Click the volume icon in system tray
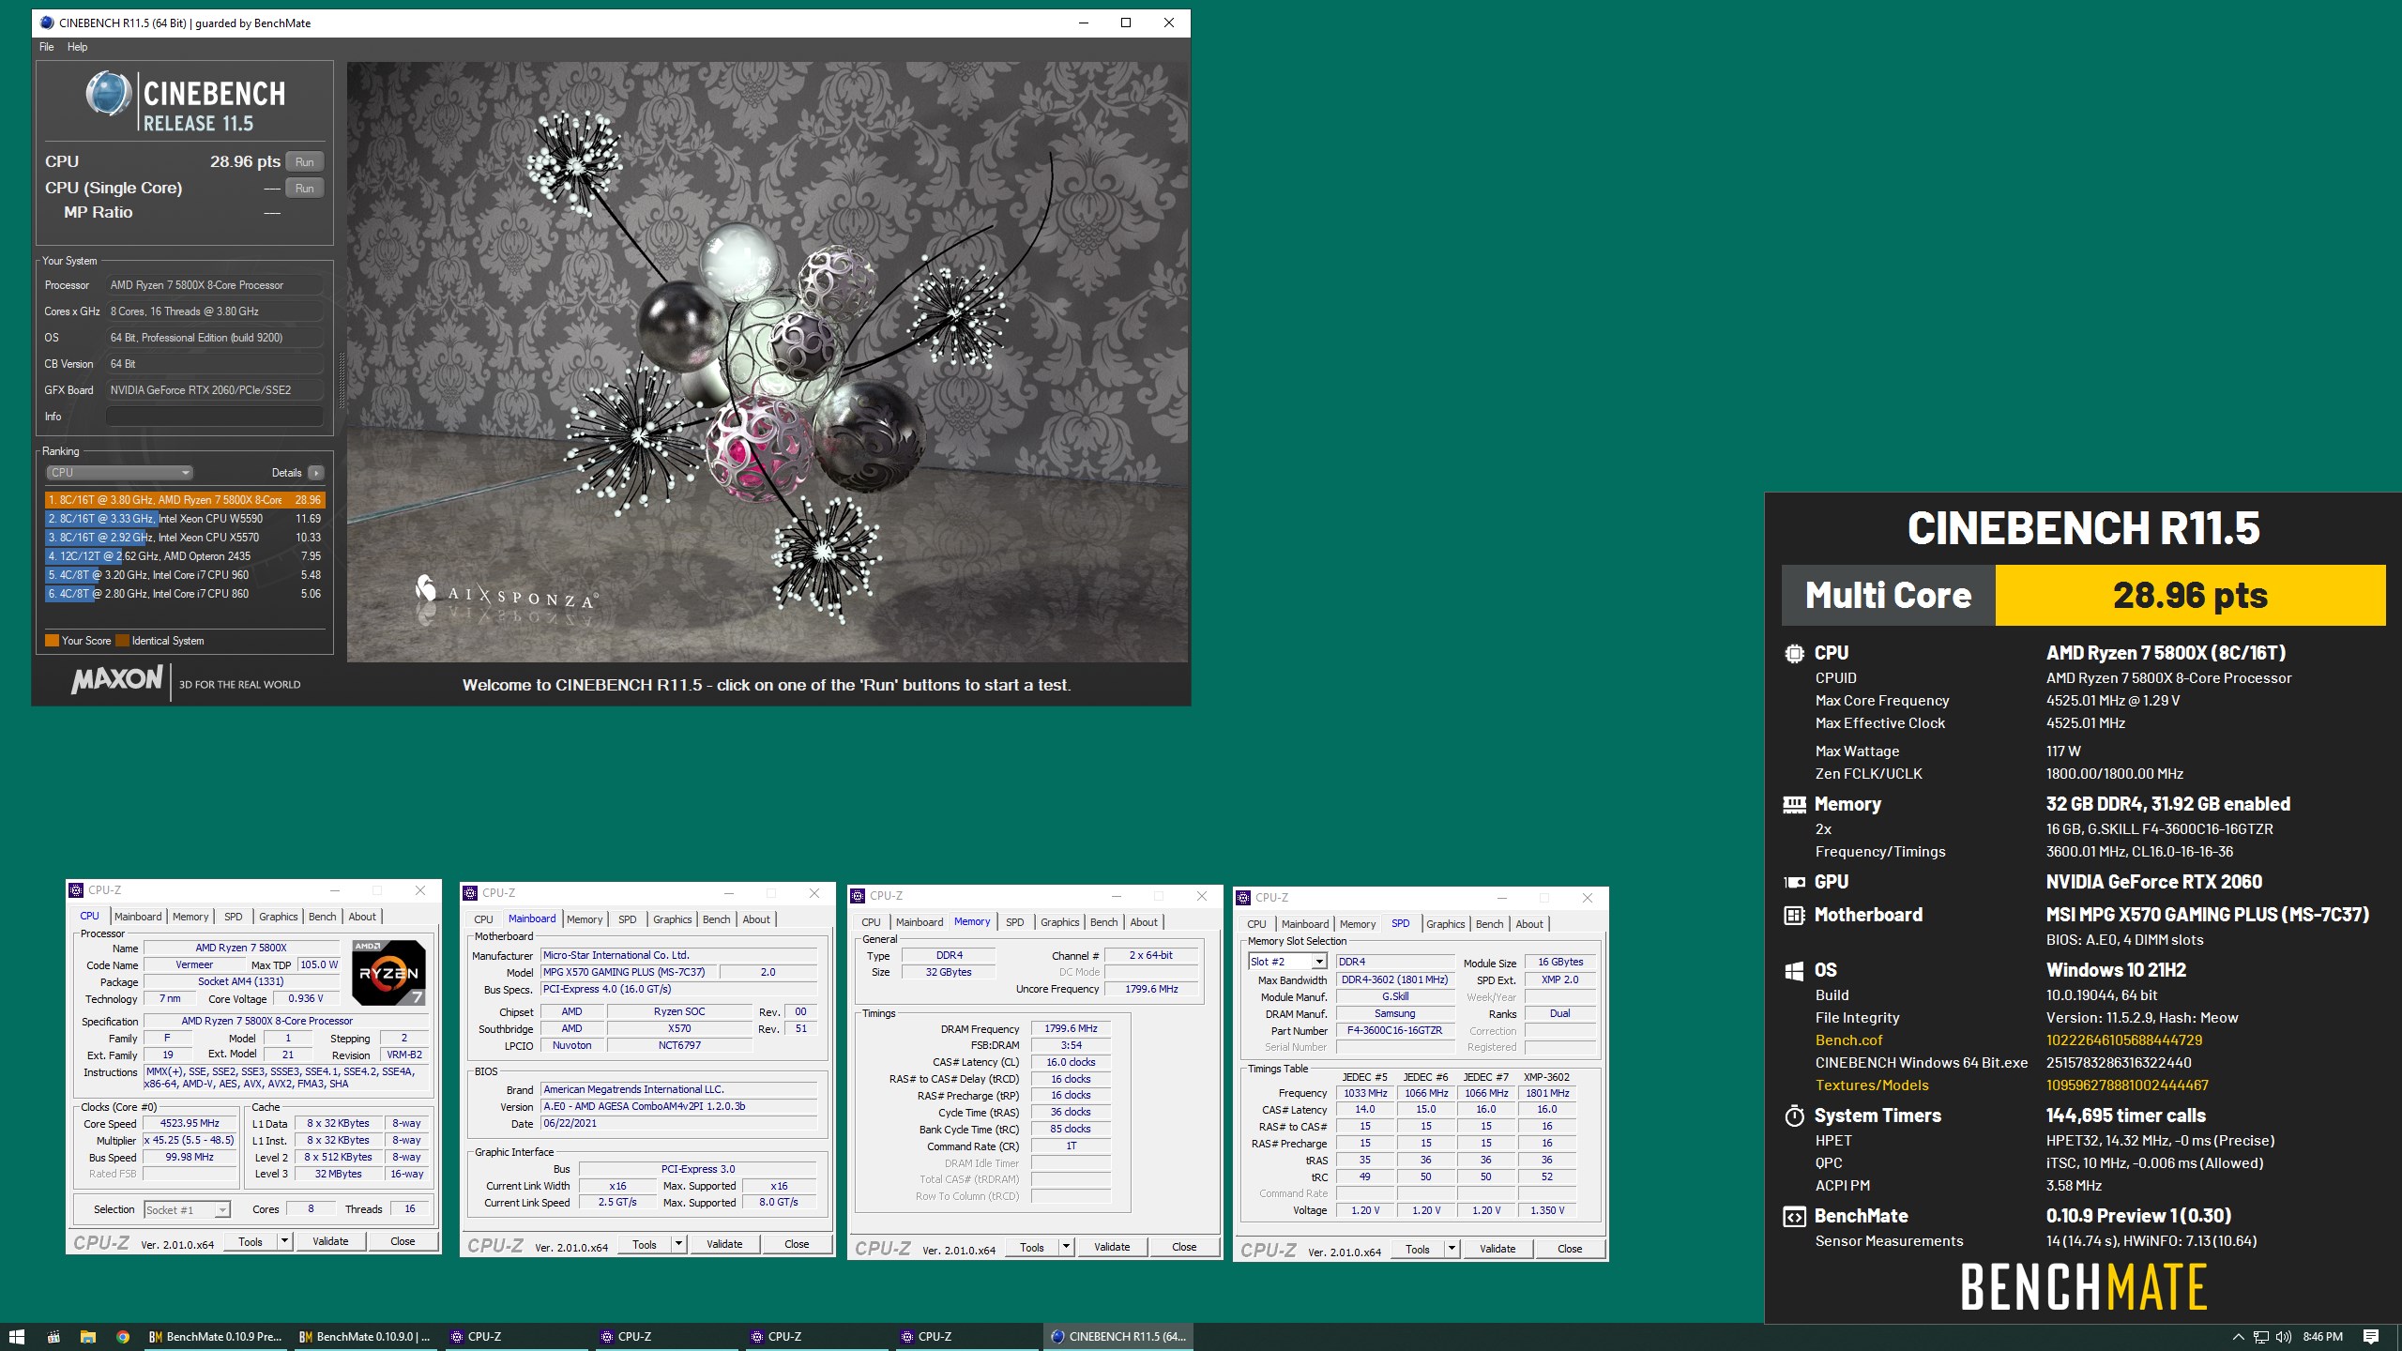This screenshot has width=2402, height=1351. click(x=2284, y=1337)
